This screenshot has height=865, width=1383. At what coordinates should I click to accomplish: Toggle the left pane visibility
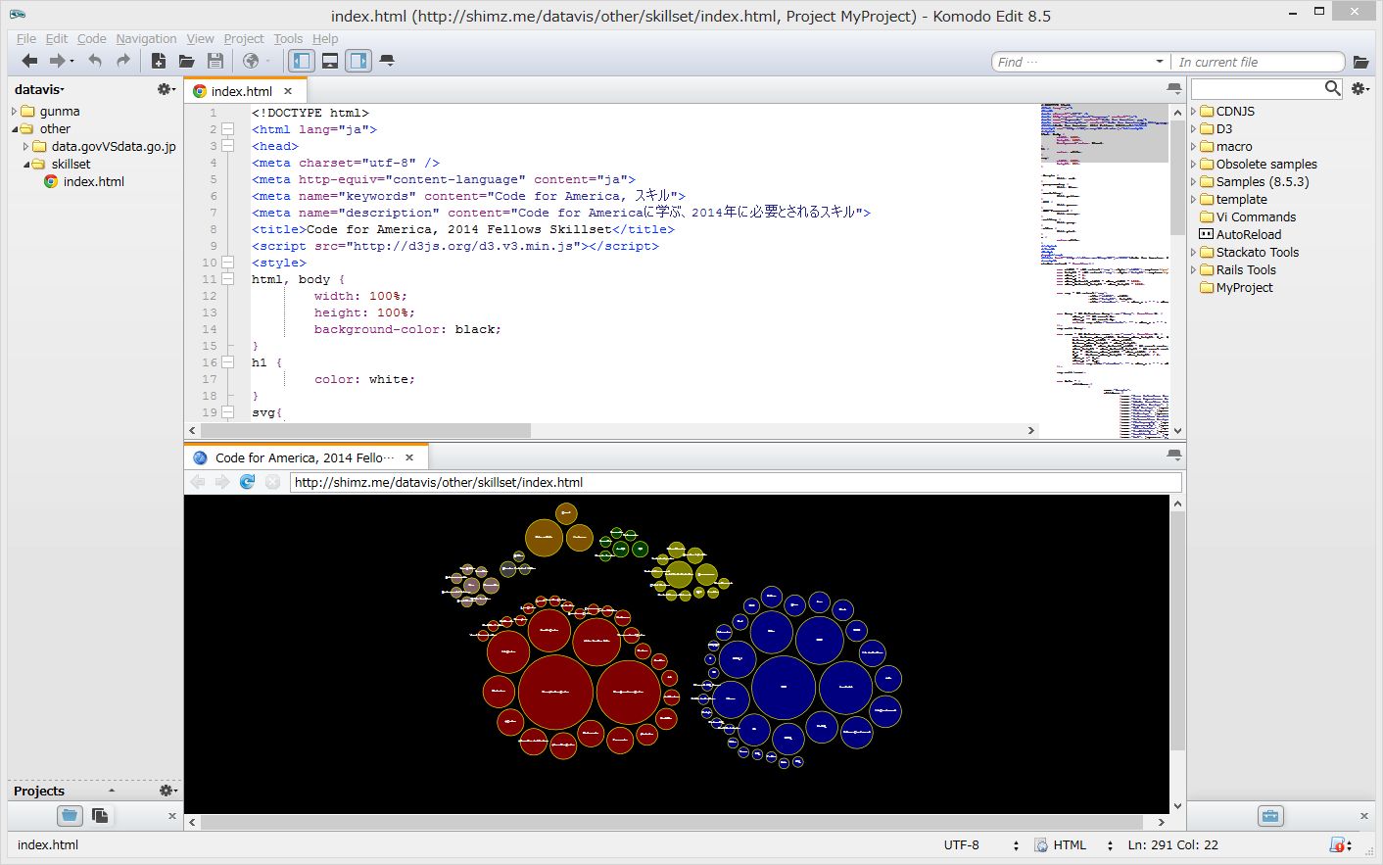pos(301,61)
